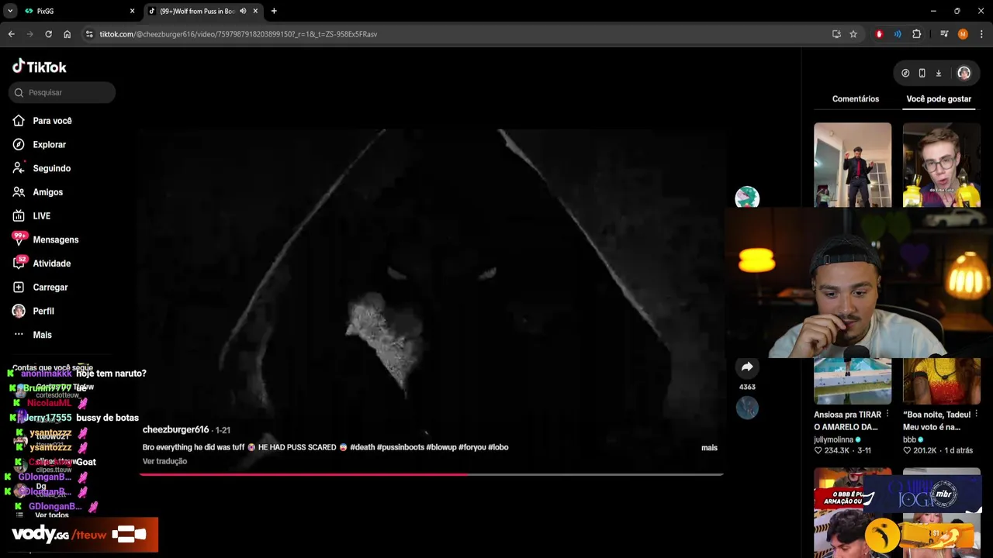The image size is (993, 558).
Task: Open the Extensions puzzle menu
Action: tap(917, 34)
